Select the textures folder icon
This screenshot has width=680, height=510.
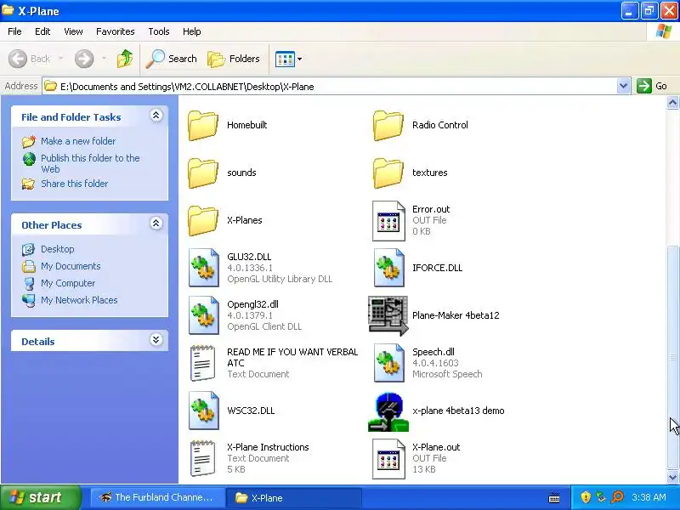388,173
